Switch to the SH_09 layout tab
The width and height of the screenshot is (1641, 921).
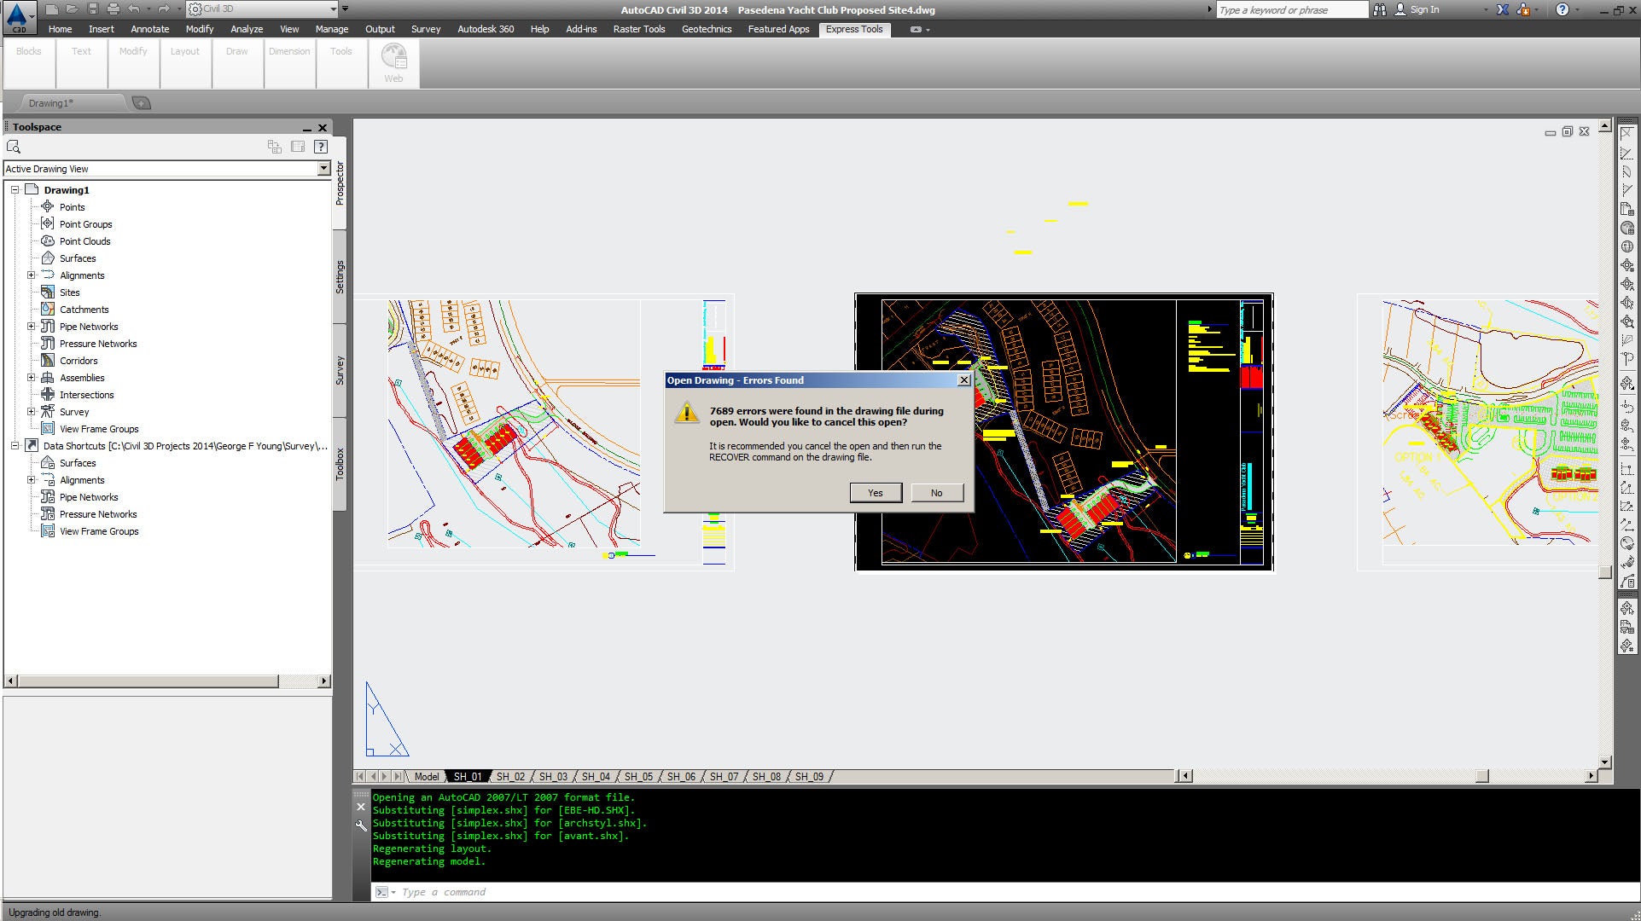809,777
